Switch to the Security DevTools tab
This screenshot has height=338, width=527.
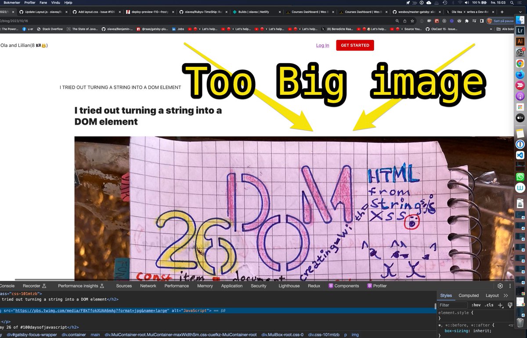[x=259, y=286]
